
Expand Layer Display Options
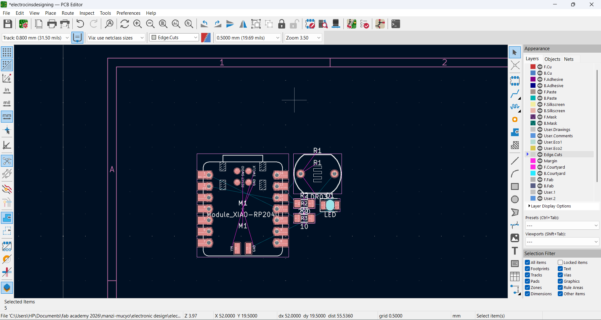point(551,206)
